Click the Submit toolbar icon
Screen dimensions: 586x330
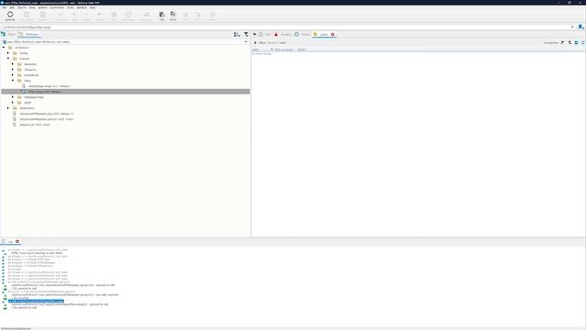43,16
